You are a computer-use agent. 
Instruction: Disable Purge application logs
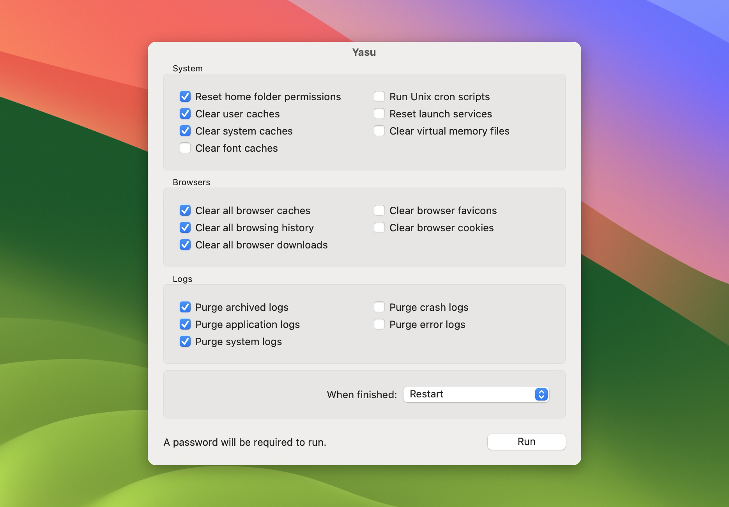click(x=185, y=324)
